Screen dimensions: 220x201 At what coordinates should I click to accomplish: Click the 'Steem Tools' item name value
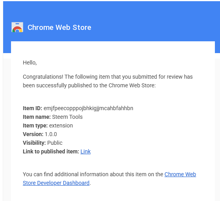[x=67, y=117]
